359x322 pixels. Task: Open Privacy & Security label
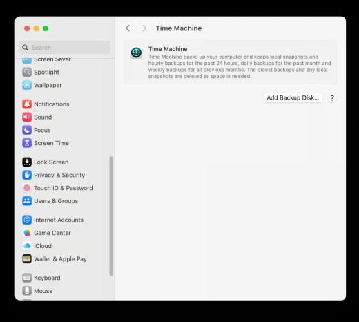pos(59,175)
